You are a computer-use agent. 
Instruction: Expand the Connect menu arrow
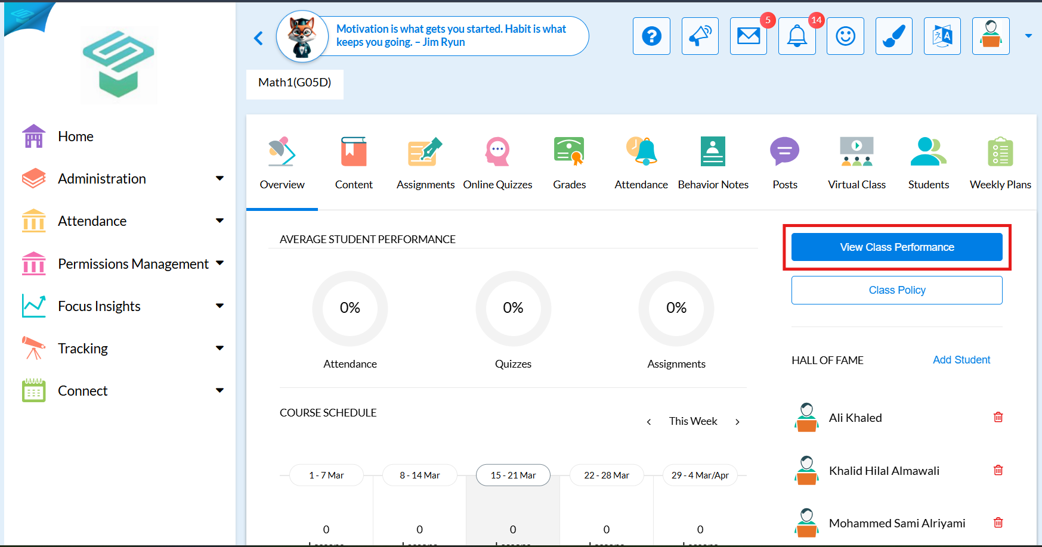(x=220, y=391)
